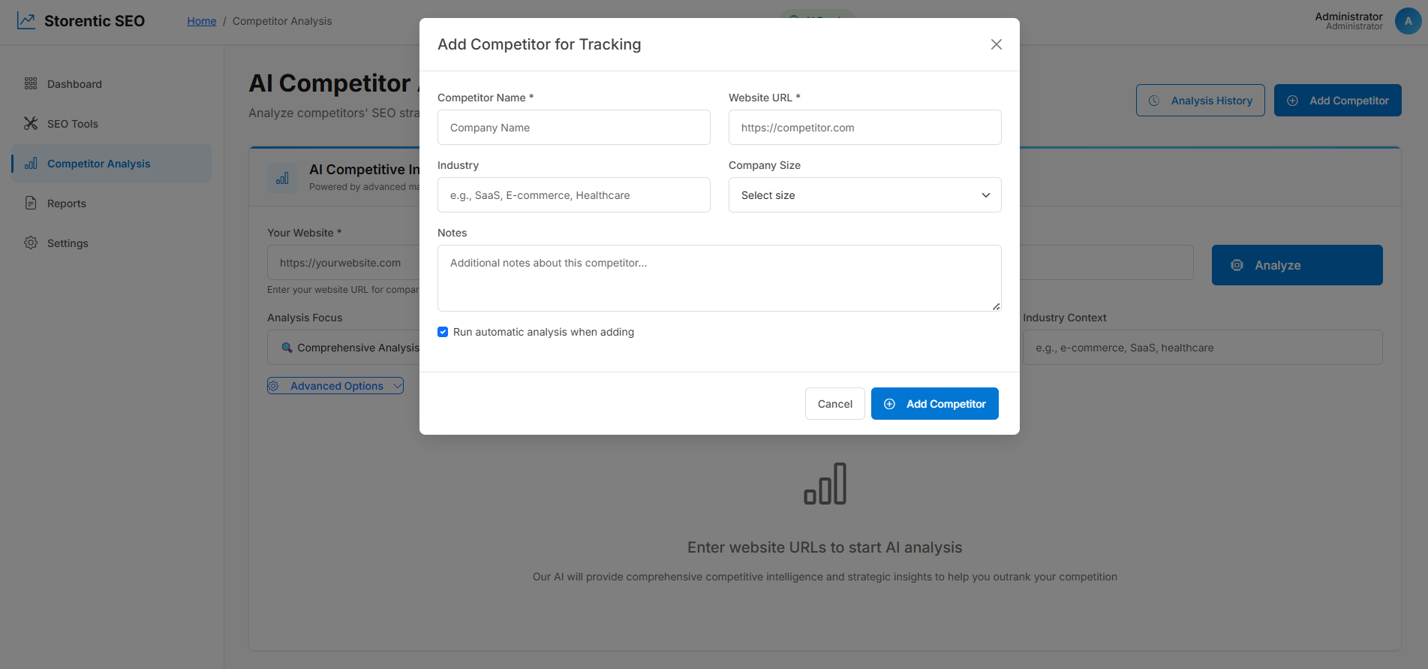Click the AI Competitive Intelligence chart icon
Image resolution: width=1428 pixels, height=669 pixels.
tap(282, 179)
